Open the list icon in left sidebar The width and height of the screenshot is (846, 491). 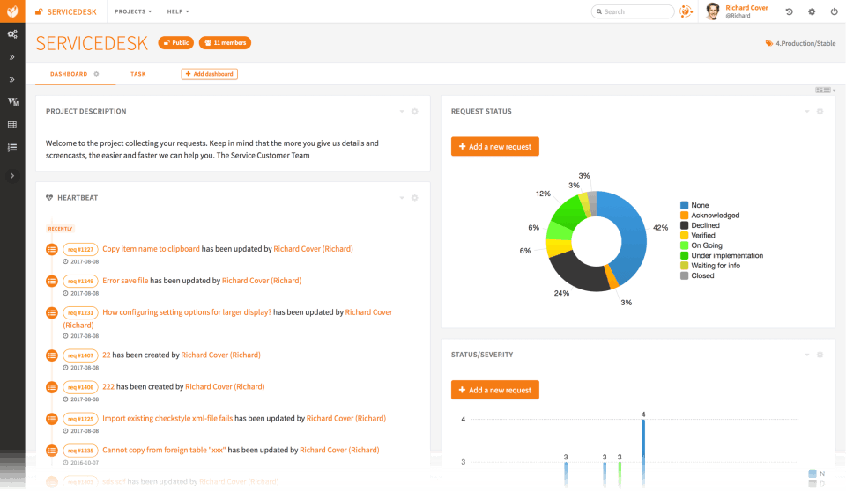tap(12, 147)
